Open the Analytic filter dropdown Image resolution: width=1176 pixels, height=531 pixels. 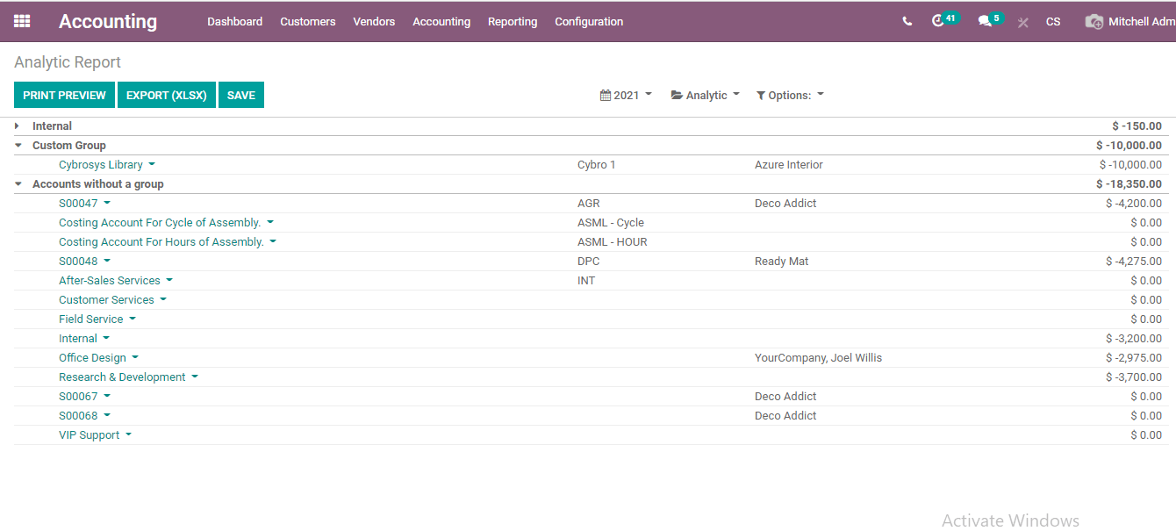pos(706,95)
